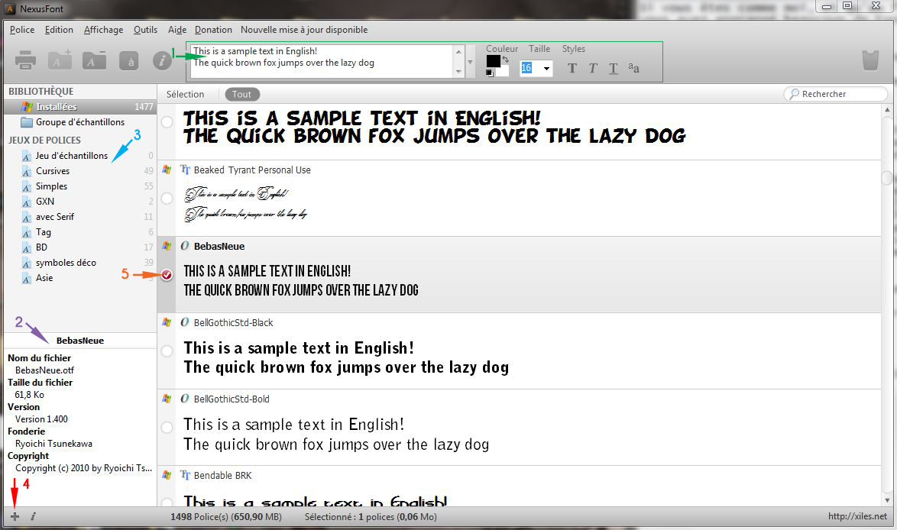Open the Taille font size dropdown

(546, 69)
